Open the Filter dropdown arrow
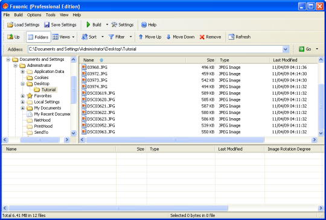The image size is (326, 220). click(x=130, y=37)
